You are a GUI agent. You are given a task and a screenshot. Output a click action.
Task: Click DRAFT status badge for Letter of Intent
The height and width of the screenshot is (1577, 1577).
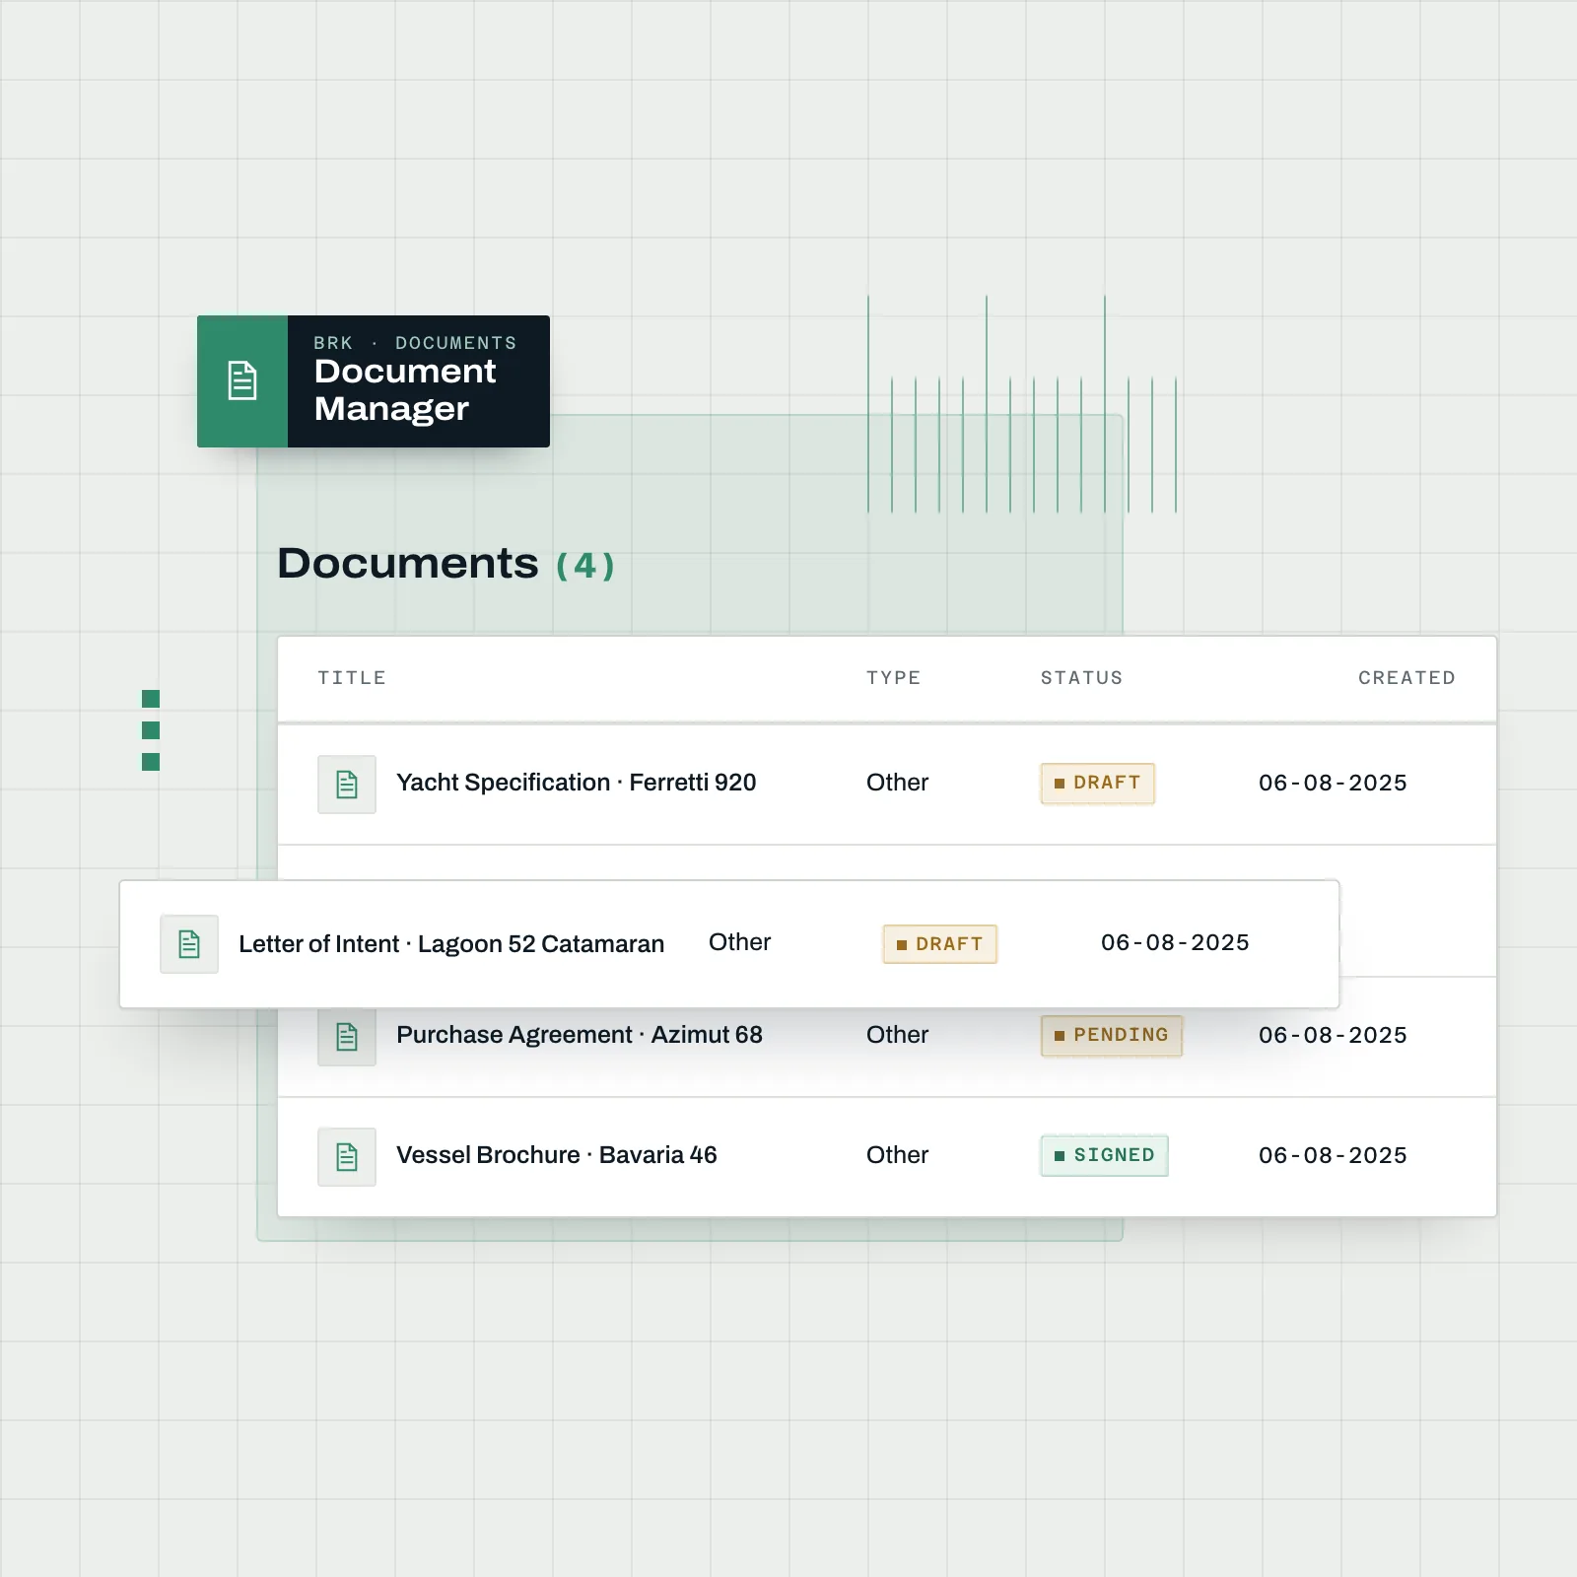tap(940, 944)
